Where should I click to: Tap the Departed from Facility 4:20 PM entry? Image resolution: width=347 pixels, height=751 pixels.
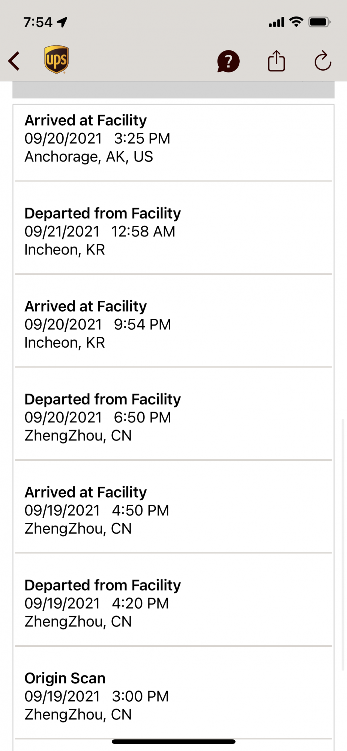point(173,603)
